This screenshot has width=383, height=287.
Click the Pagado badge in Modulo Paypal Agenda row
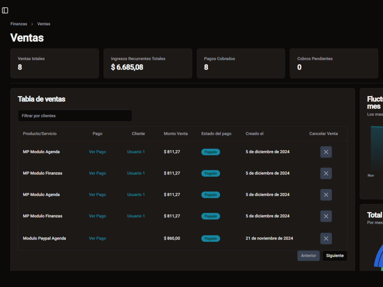(211, 239)
